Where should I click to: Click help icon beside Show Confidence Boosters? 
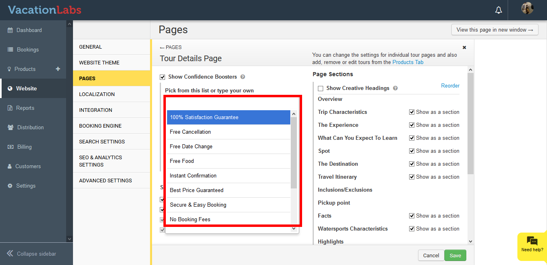[242, 77]
